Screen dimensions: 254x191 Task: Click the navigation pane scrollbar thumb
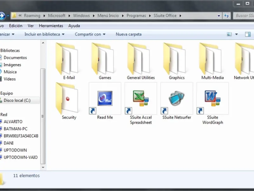pyautogui.click(x=43, y=116)
